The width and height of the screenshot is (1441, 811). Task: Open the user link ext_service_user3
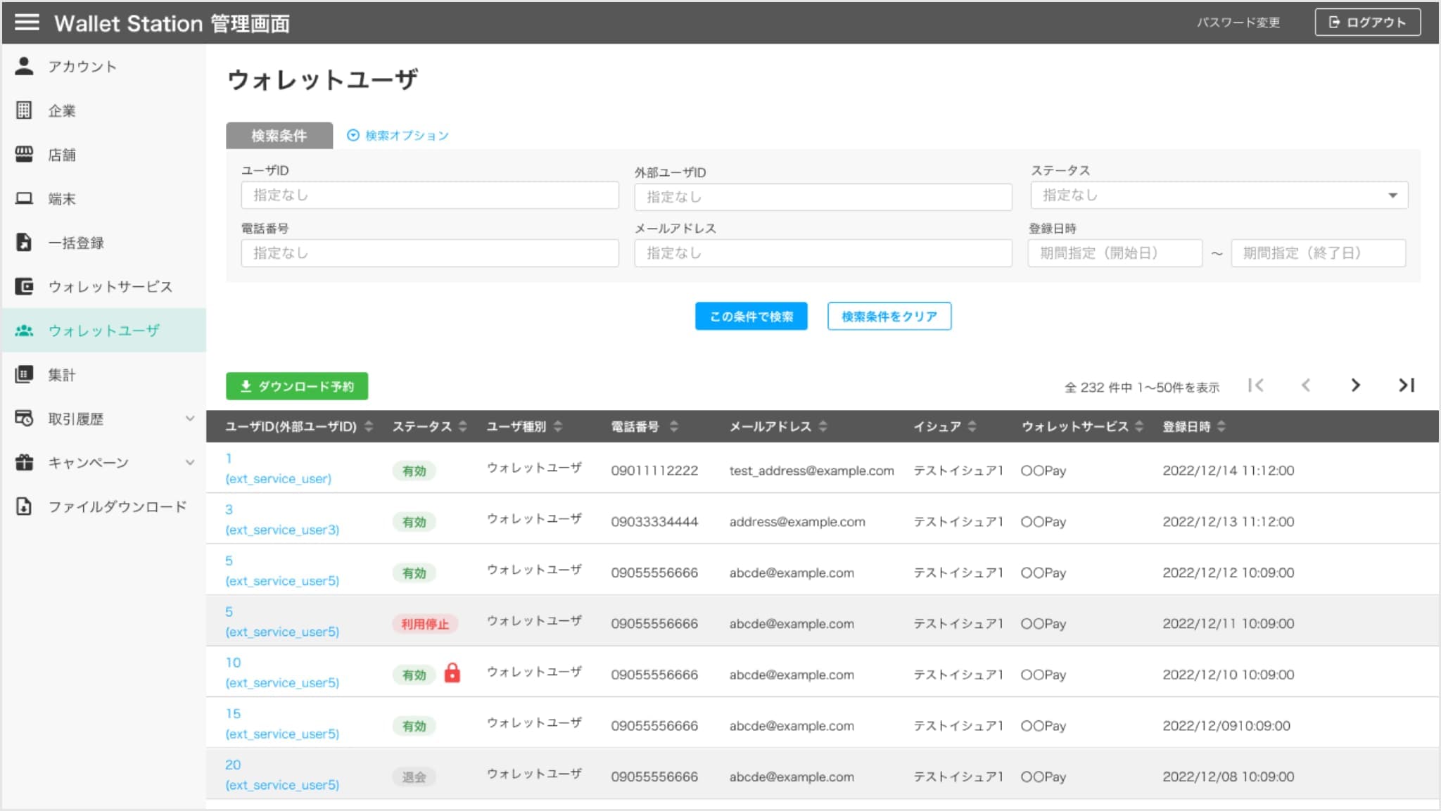(282, 530)
